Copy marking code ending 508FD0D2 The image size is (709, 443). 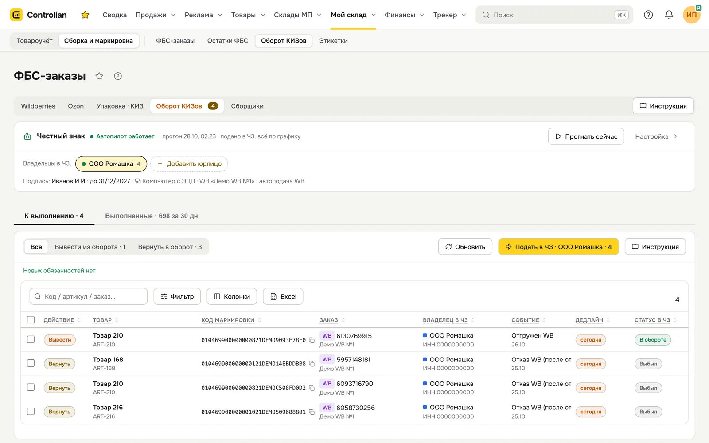(x=312, y=388)
